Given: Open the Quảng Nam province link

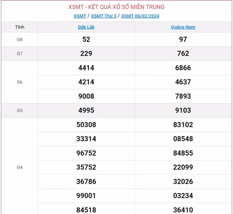Looking at the screenshot, I should 183,27.
